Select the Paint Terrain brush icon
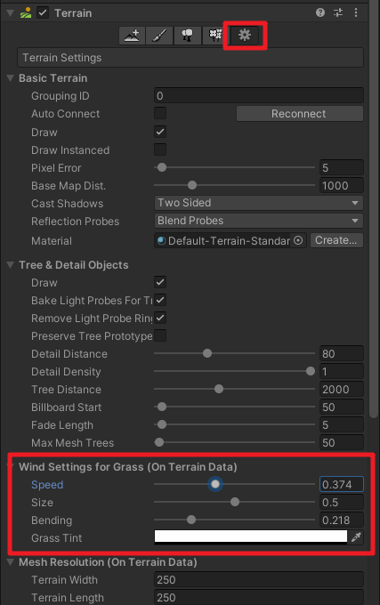The height and width of the screenshot is (605, 380). point(159,36)
